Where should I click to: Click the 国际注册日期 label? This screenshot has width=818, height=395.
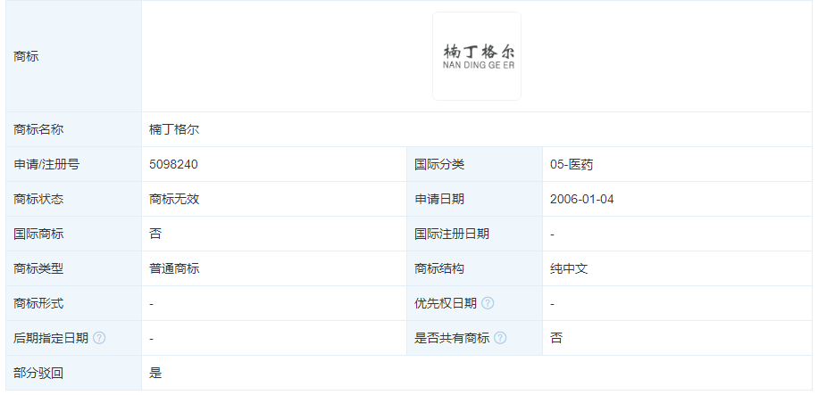pos(452,234)
